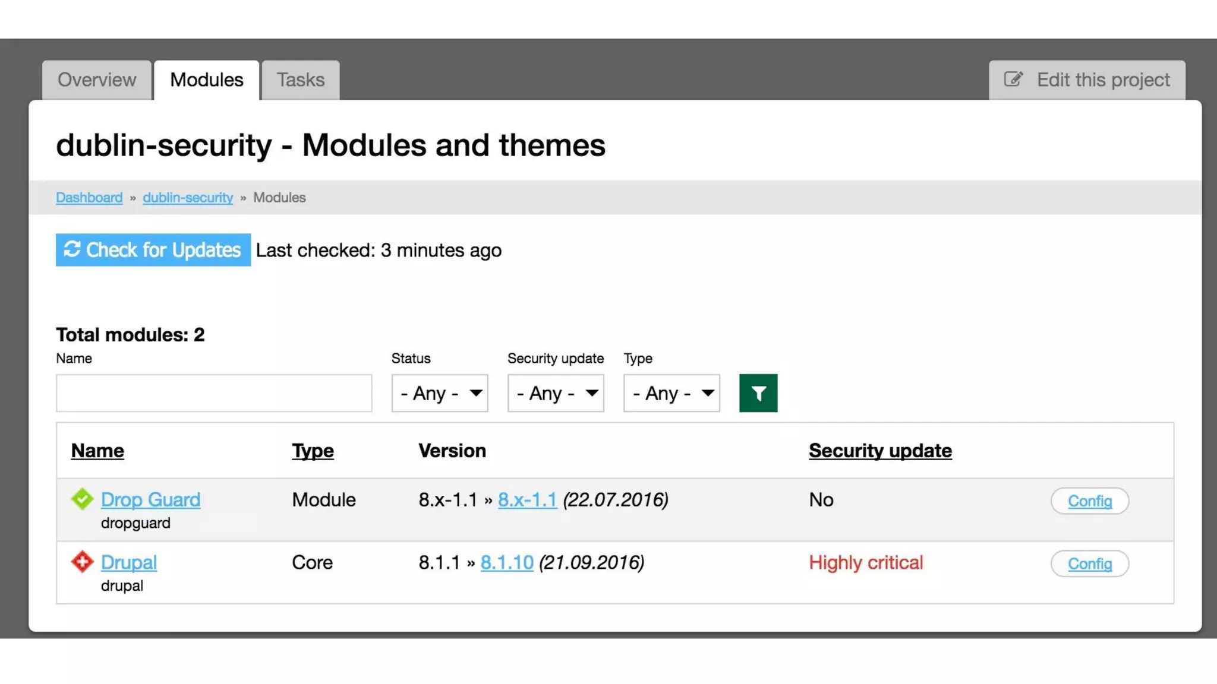Screen dimensions: 1217x684
Task: Expand the Type filter dropdown
Action: [671, 393]
